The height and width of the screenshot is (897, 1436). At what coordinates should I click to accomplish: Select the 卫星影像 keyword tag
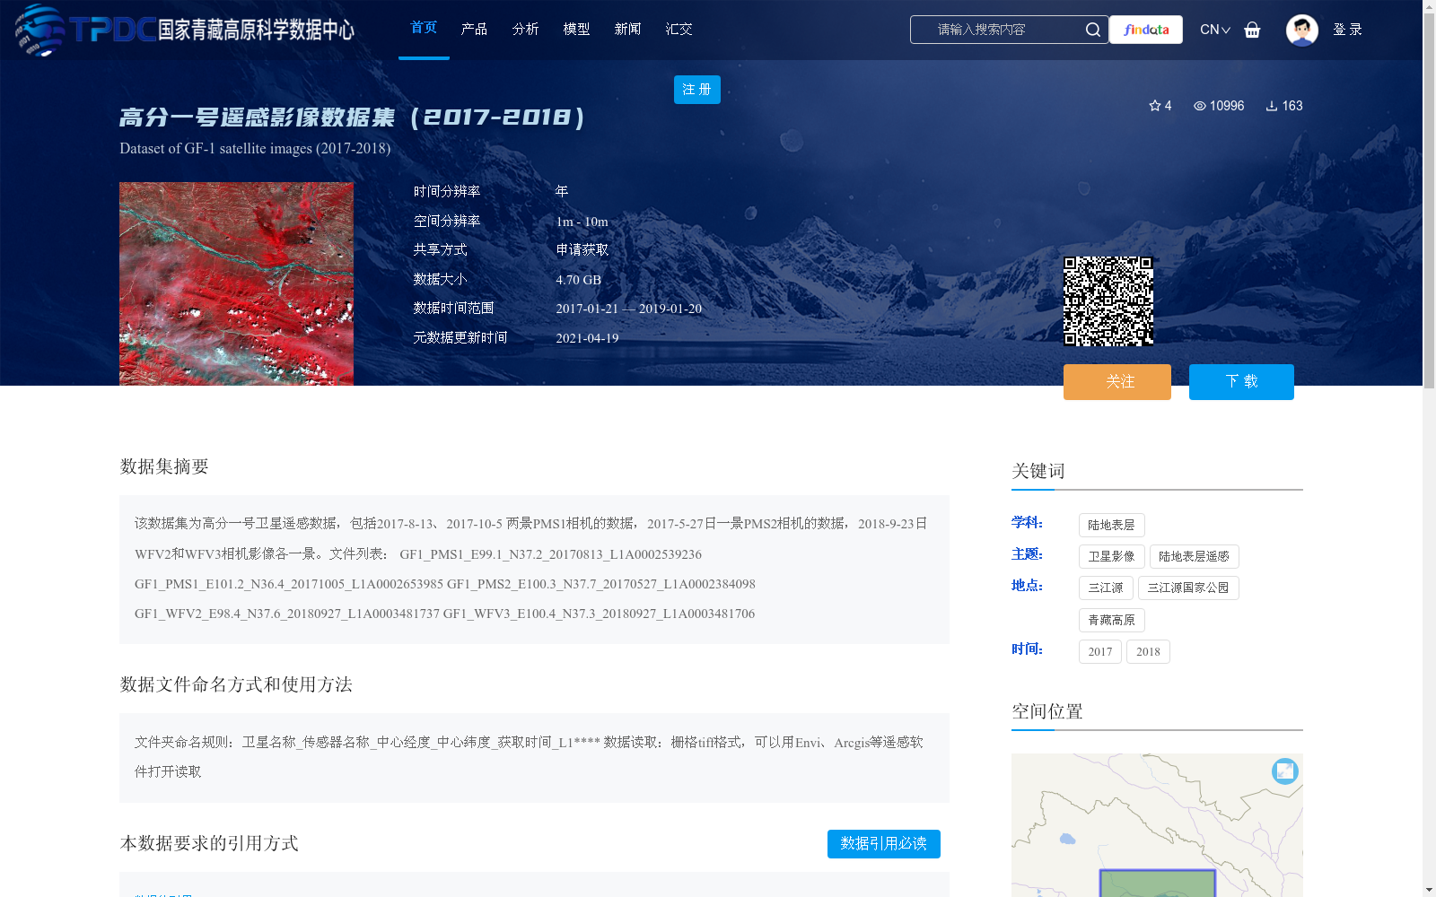[1111, 556]
